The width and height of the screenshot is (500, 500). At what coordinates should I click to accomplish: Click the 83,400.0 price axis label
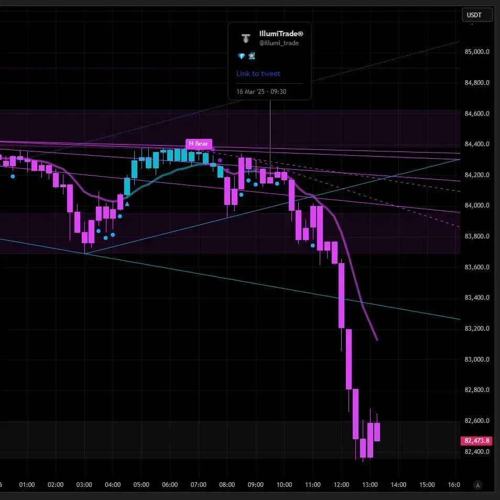click(477, 298)
